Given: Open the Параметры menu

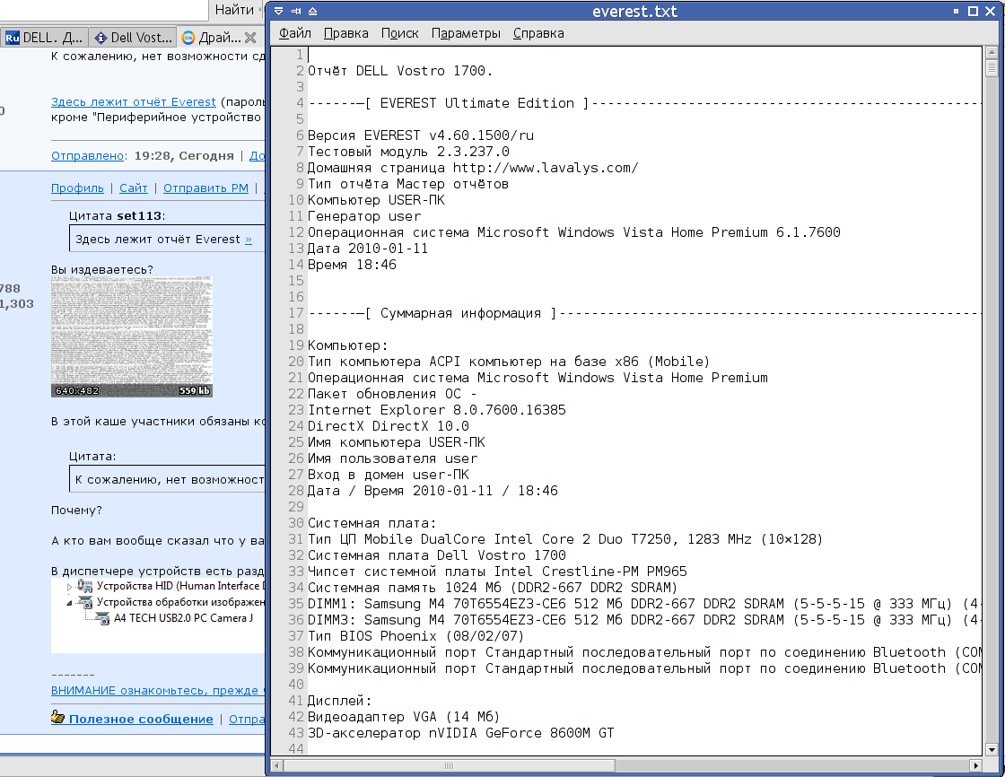Looking at the screenshot, I should tap(466, 33).
